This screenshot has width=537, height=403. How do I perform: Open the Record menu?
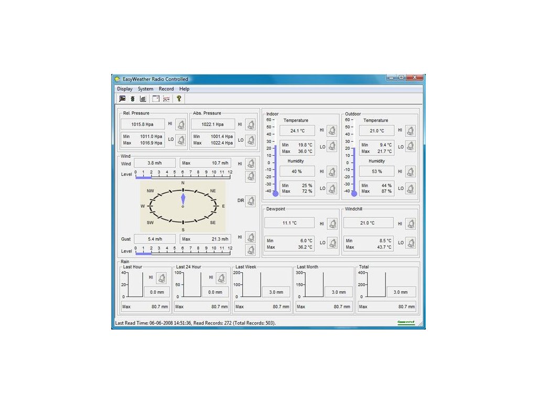point(166,89)
